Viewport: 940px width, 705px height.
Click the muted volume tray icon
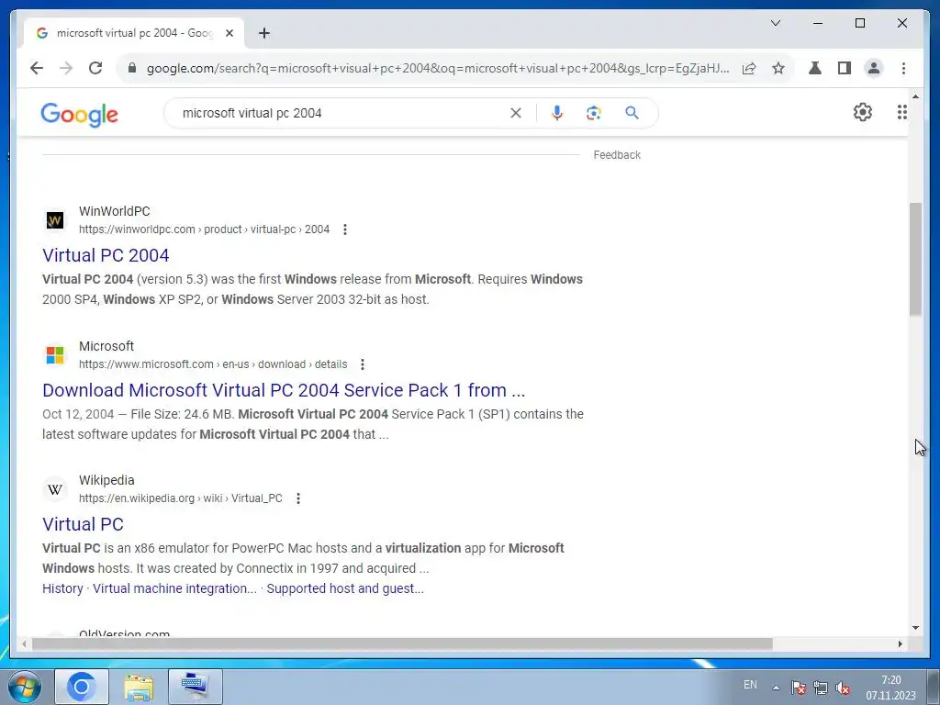843,688
